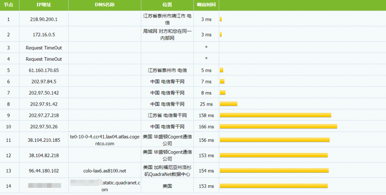Viewport: 386px width, 195px height.
Task: Click the 节点 column header
Action: tap(8, 5)
